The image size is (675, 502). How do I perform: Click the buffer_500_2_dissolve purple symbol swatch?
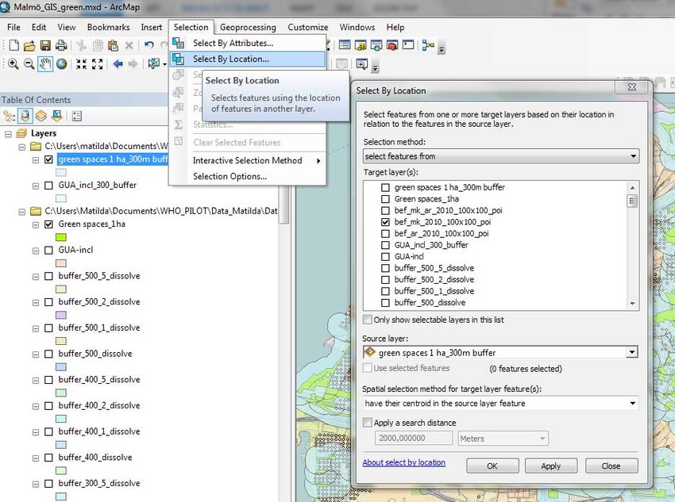[x=61, y=315]
